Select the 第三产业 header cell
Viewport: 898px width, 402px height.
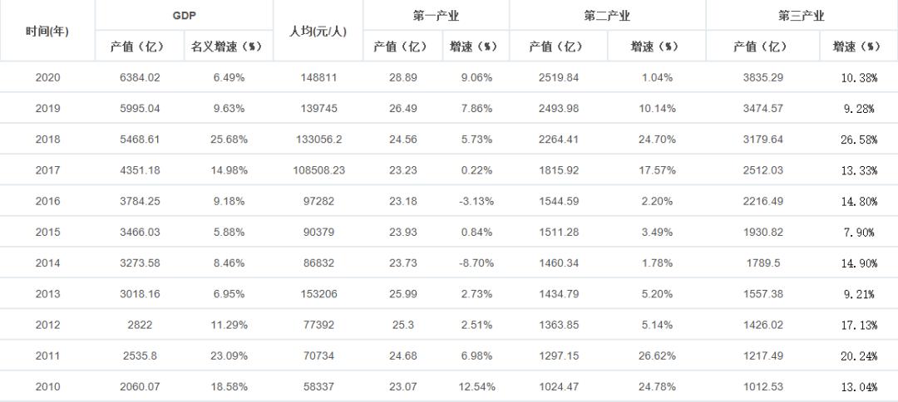802,16
